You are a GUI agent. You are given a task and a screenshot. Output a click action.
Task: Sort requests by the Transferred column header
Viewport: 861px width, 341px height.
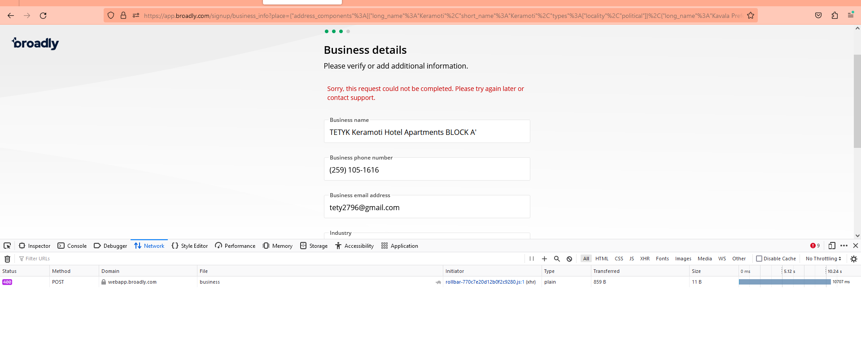[x=640, y=271]
